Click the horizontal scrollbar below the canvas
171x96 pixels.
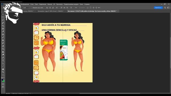(x=110, y=93)
